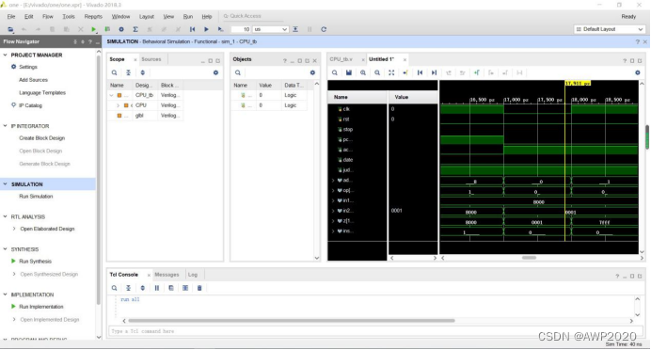Click the Relaunch Simulation refresh icon
Screen dimensions: 651x350
(x=324, y=29)
